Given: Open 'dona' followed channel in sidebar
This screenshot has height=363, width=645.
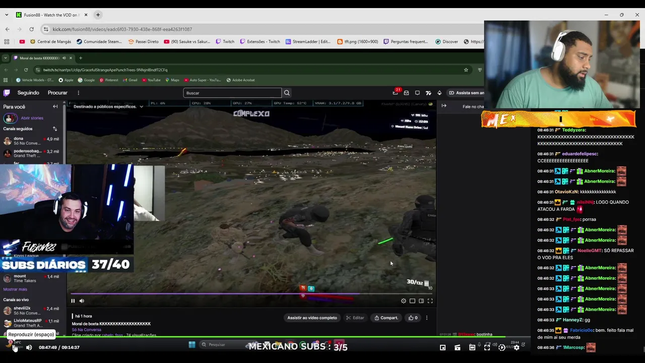Looking at the screenshot, I should pyautogui.click(x=32, y=141).
